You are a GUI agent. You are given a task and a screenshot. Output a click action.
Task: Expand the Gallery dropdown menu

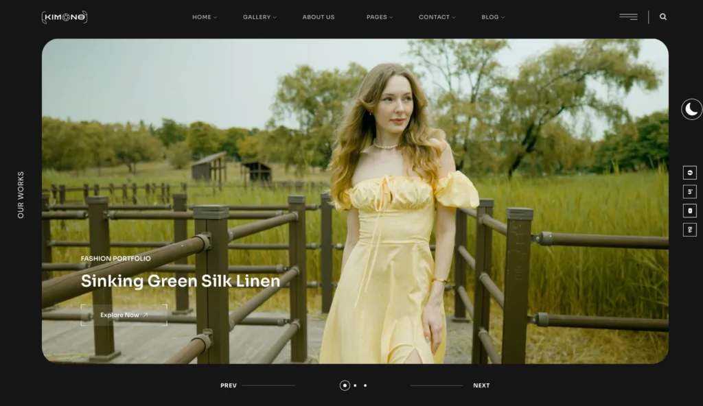[260, 17]
